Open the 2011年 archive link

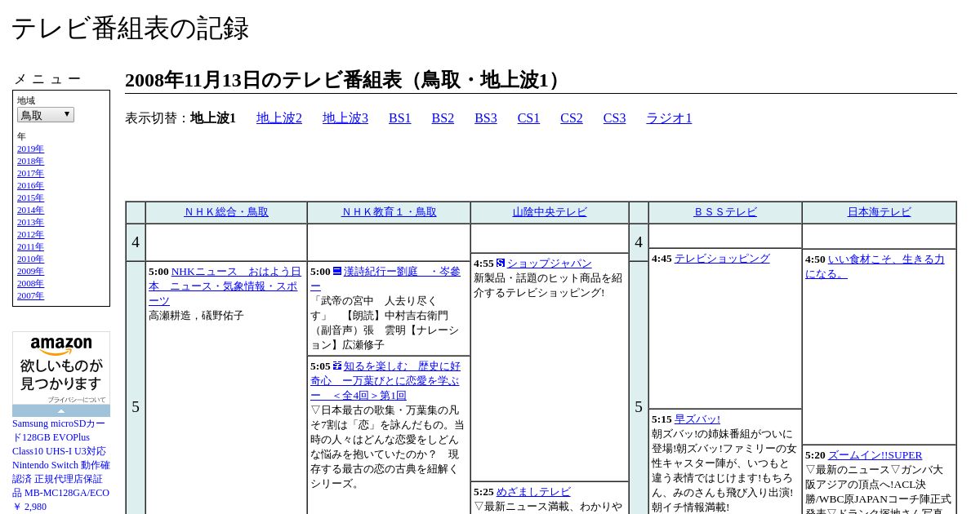click(30, 246)
